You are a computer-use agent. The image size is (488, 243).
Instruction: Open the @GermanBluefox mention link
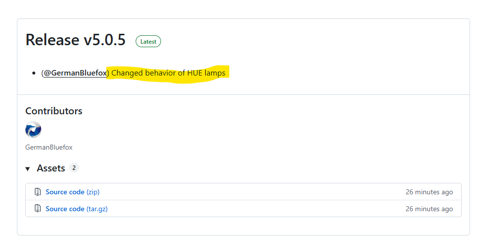click(x=75, y=73)
